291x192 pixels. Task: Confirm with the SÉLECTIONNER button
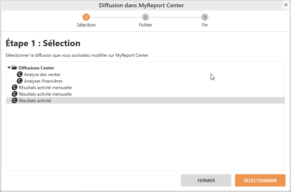pyautogui.click(x=260, y=180)
